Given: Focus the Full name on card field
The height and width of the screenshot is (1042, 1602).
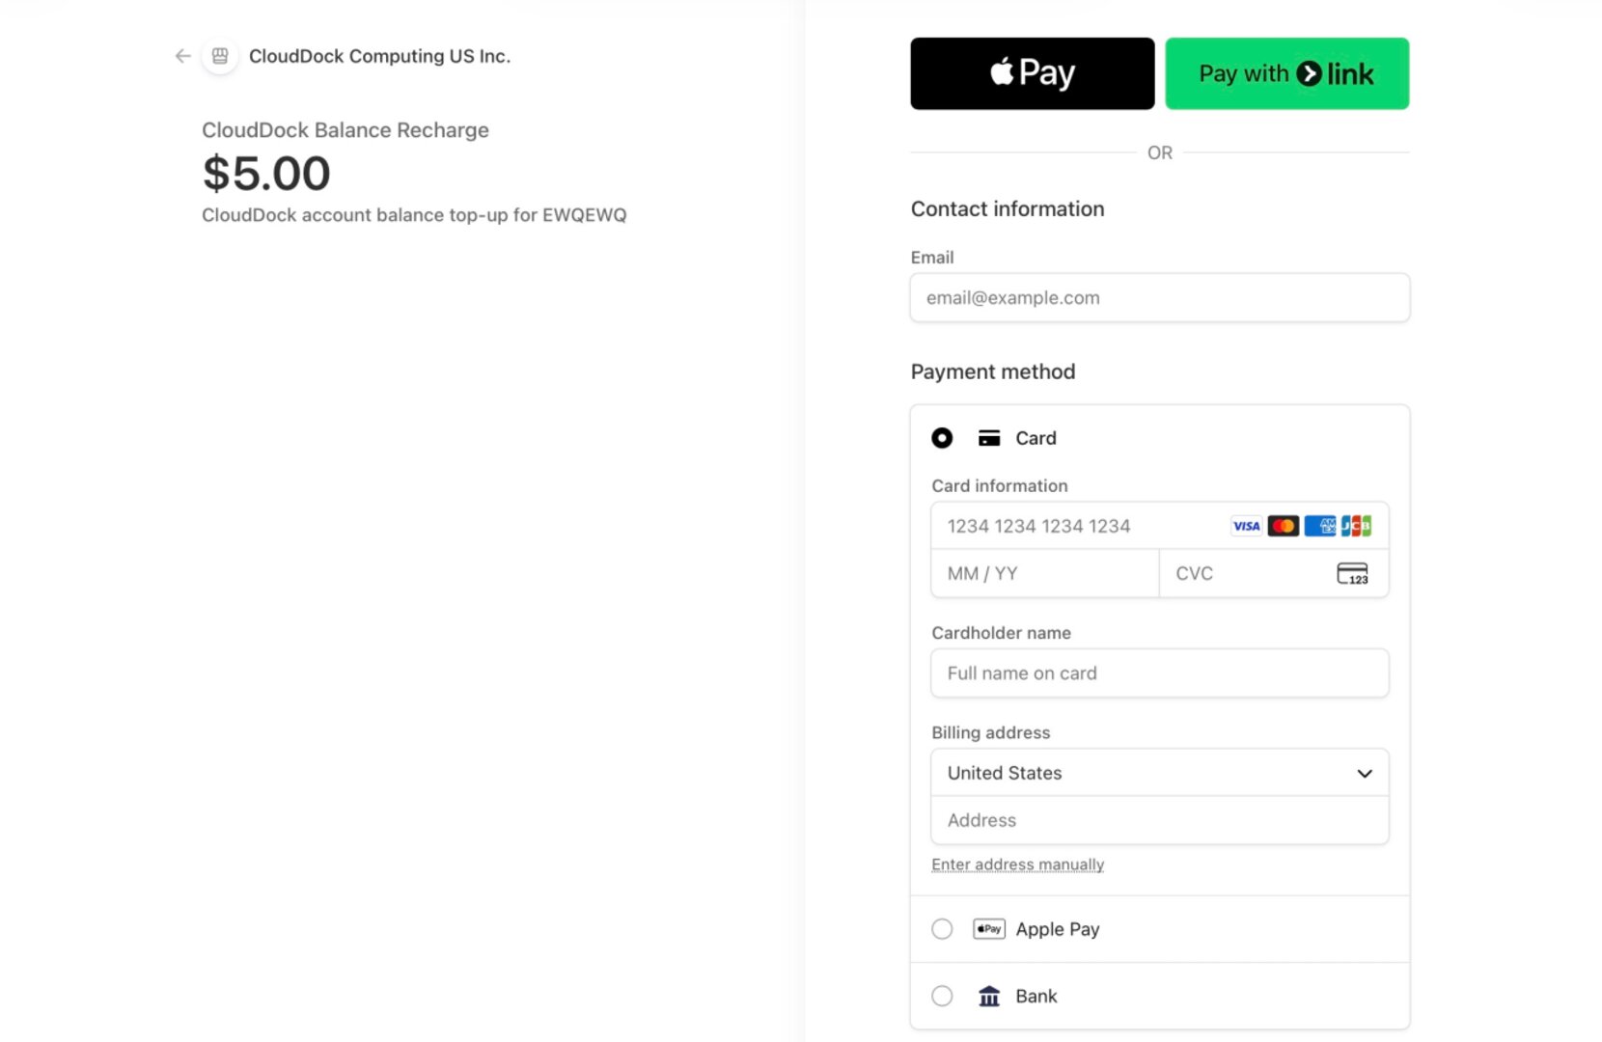Looking at the screenshot, I should (x=1159, y=673).
